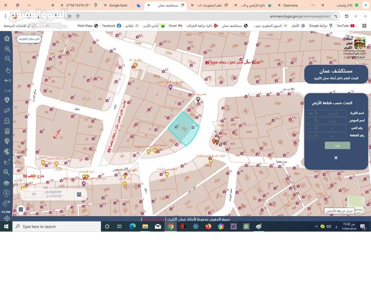Expand the parcel number dropdown 'رقم القطعة'
Viewport: 371px width, 282px height.
(331, 136)
